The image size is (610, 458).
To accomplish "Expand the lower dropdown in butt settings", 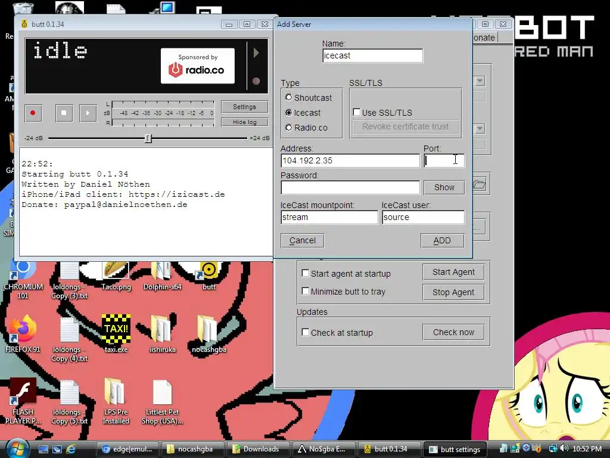I will (480, 128).
